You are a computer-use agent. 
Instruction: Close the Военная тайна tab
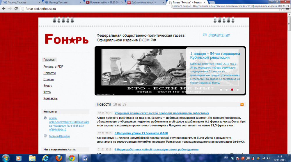click(122, 2)
